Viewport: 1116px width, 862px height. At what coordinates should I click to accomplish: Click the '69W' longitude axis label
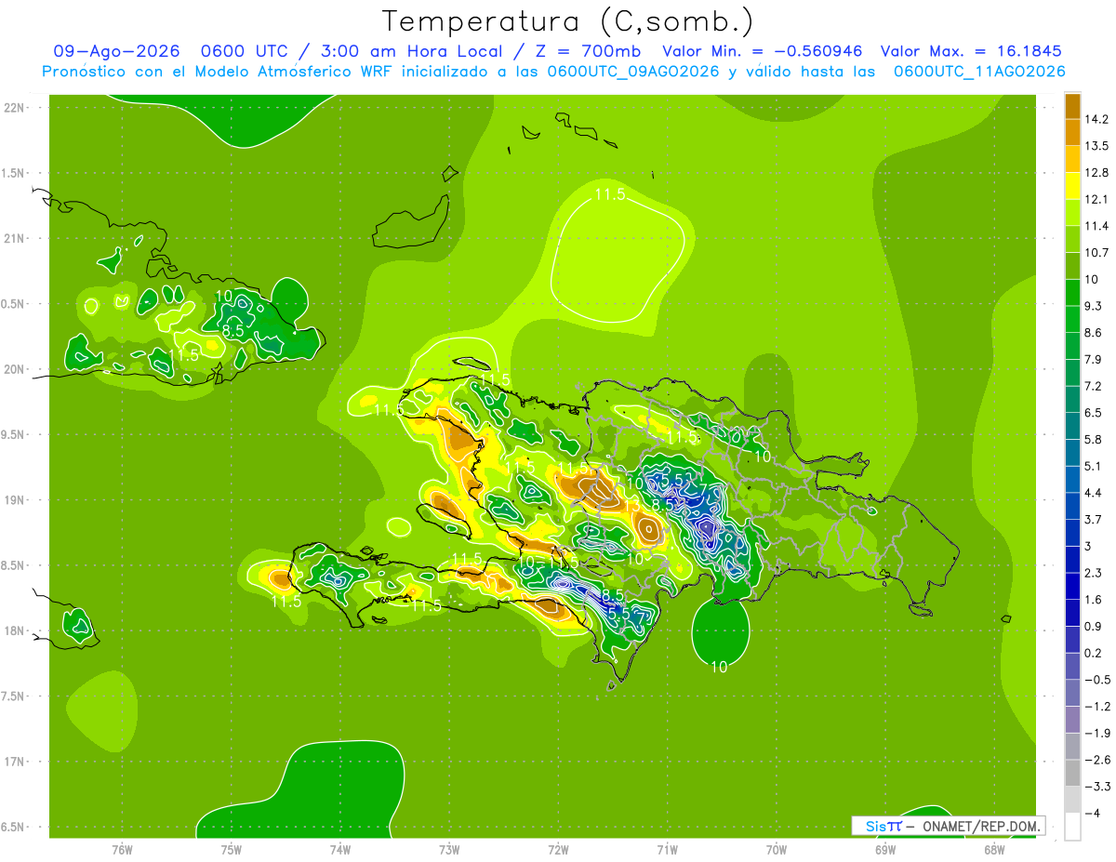pyautogui.click(x=885, y=850)
